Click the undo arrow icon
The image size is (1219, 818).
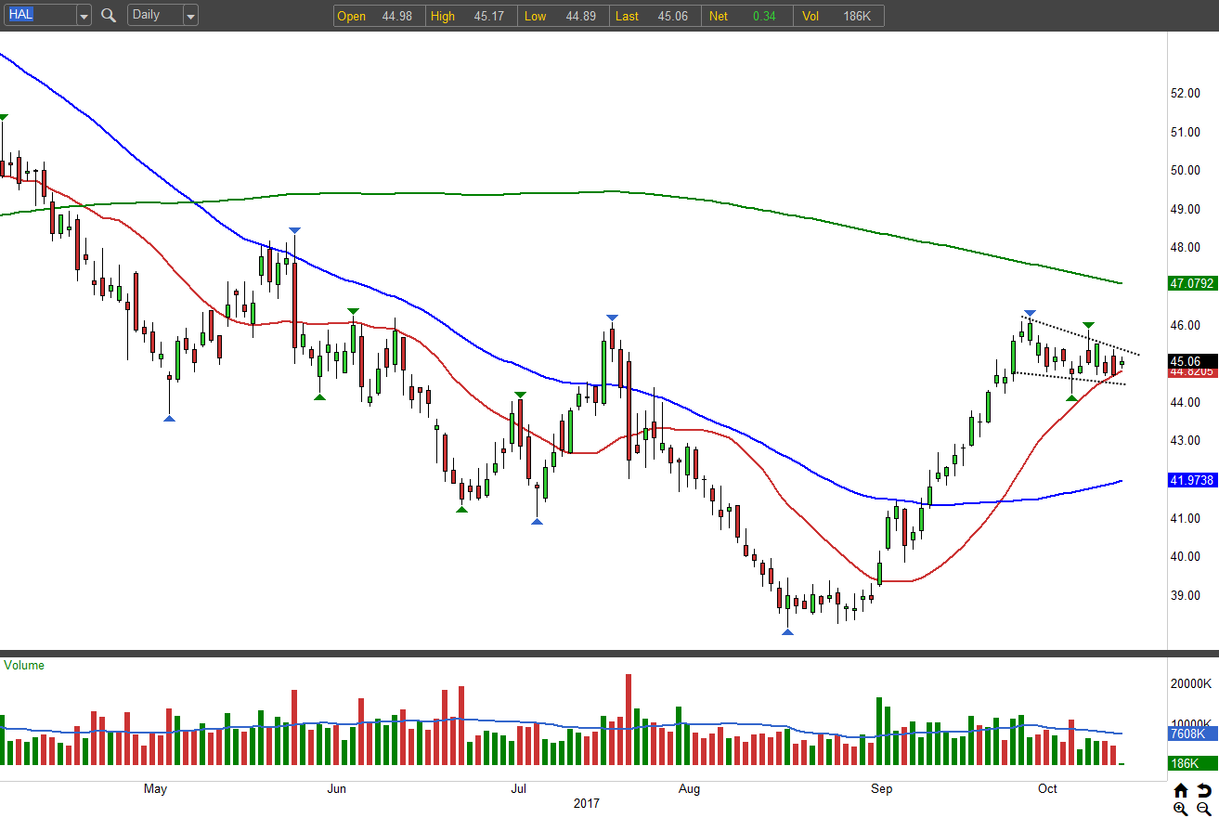(1204, 790)
